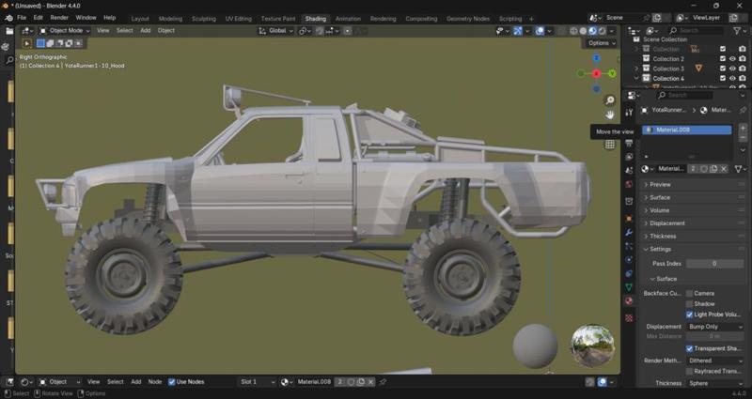752x399 pixels.
Task: Click the blue Z axis gizmo ball
Action: click(x=597, y=58)
